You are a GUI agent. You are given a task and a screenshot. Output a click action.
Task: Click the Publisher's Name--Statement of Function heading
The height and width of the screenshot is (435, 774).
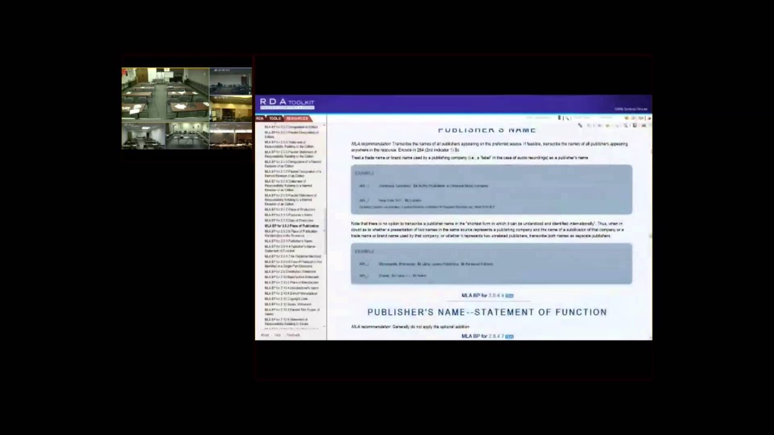click(x=487, y=312)
